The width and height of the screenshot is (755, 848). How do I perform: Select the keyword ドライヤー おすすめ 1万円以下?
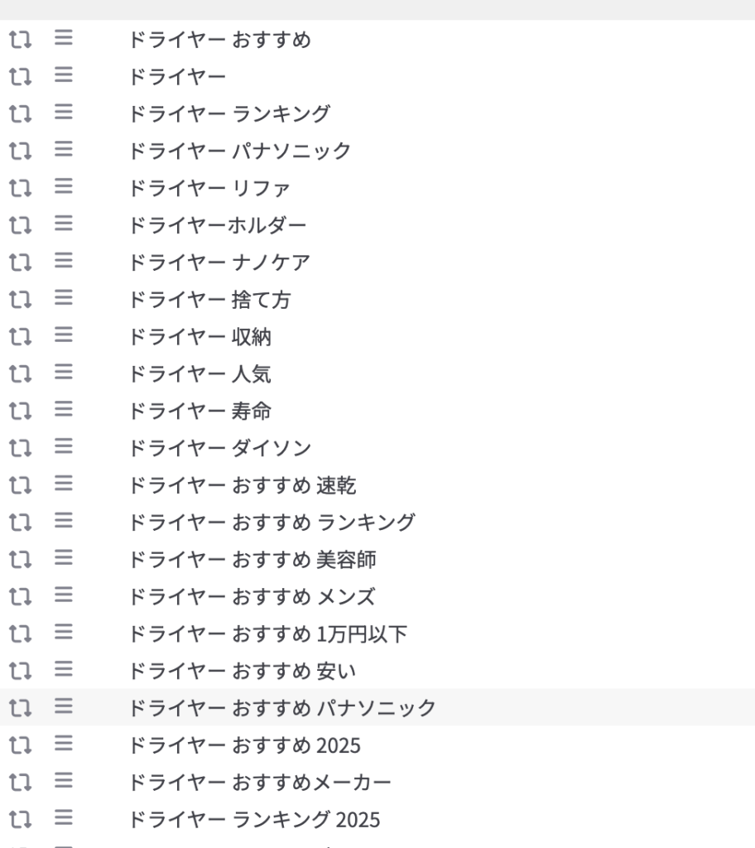coord(267,635)
